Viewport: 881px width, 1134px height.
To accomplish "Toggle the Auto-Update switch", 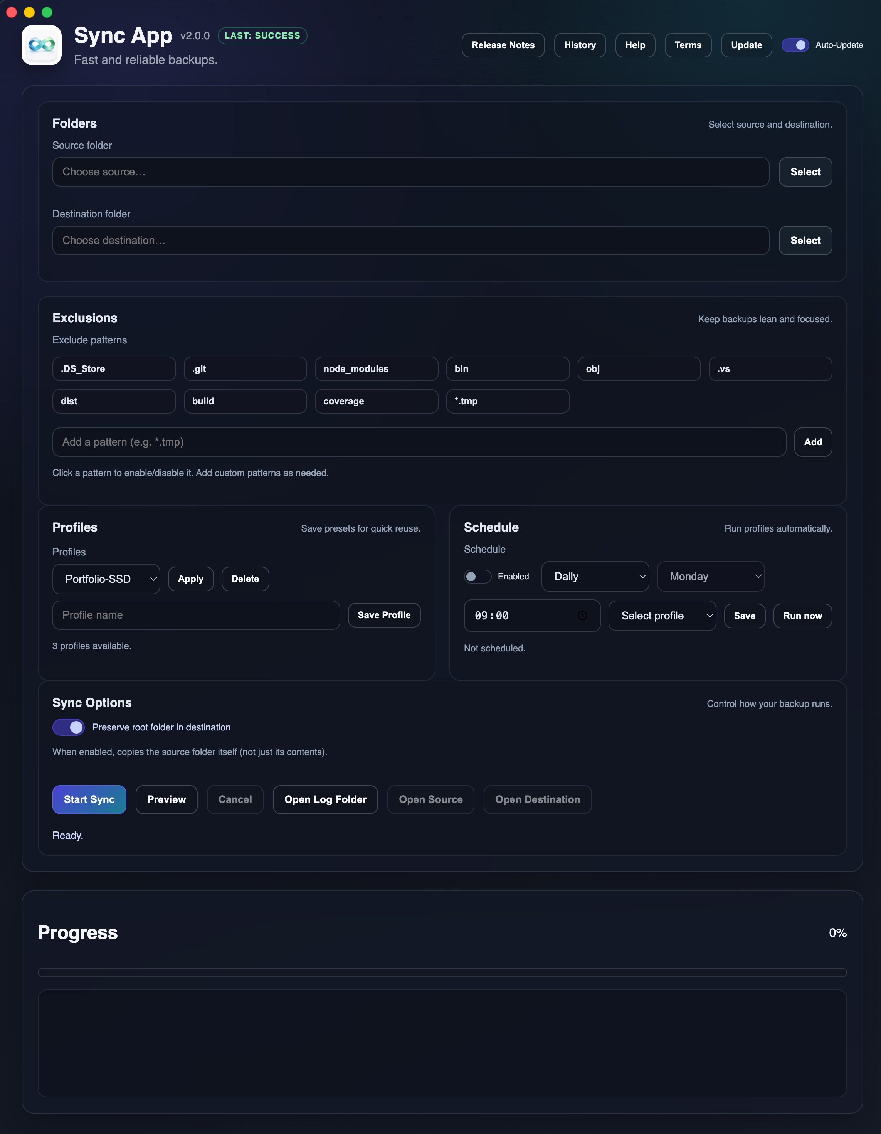I will (x=795, y=45).
